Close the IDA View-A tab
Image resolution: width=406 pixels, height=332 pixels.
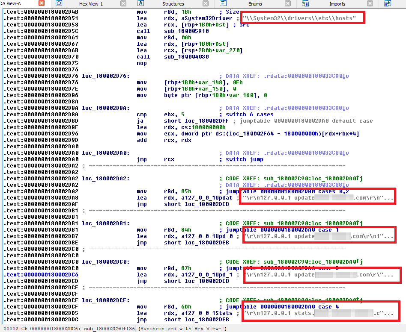pyautogui.click(x=42, y=3)
